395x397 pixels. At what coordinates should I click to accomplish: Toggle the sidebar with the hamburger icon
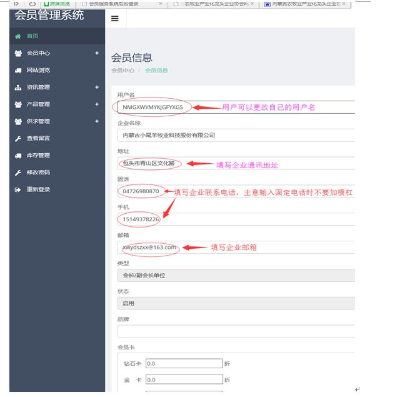[x=114, y=19]
